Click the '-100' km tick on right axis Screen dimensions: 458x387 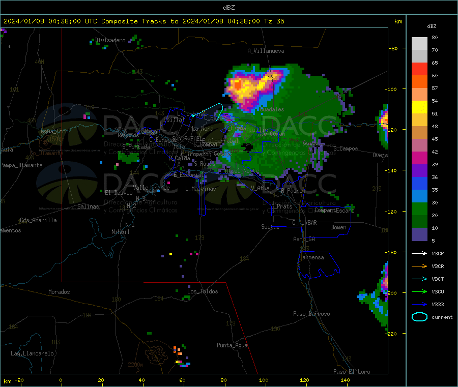(x=390, y=89)
